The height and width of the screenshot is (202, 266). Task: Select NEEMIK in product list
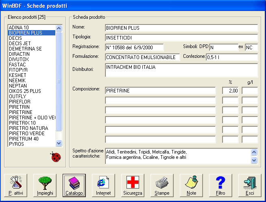coord(32,80)
